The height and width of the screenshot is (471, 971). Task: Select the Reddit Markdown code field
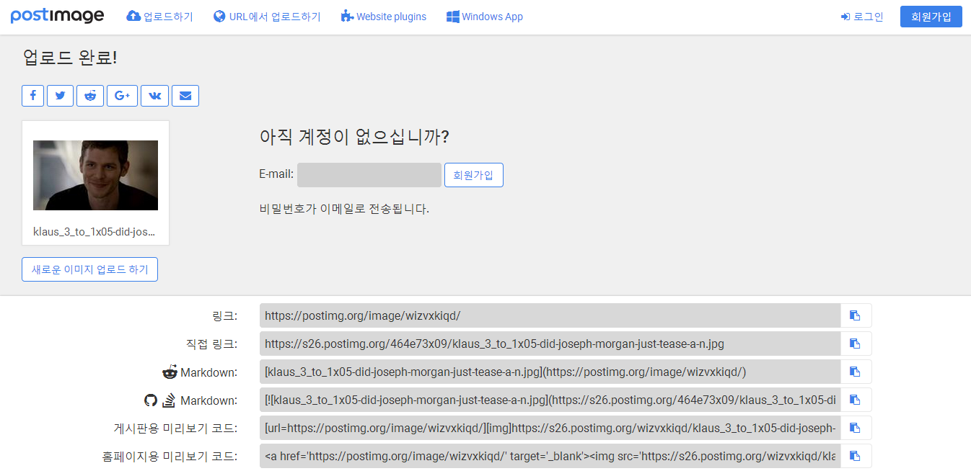[x=550, y=372]
